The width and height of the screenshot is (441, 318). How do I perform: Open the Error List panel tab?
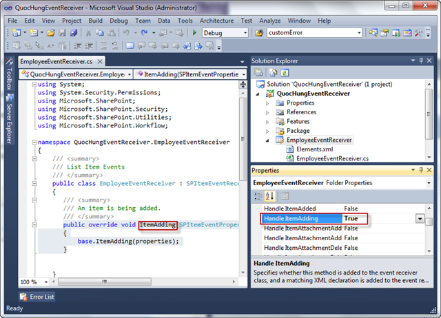pos(37,297)
